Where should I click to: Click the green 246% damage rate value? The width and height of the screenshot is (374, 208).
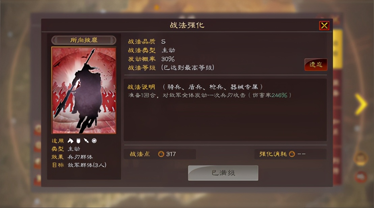click(279, 95)
